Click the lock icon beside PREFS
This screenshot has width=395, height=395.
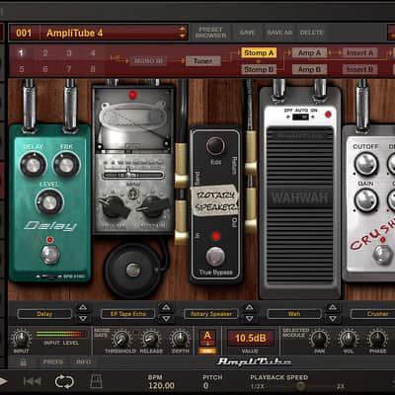[x=23, y=362]
